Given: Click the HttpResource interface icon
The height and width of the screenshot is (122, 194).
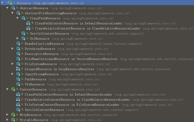Looking at the screenshot, I should tap(13, 115).
